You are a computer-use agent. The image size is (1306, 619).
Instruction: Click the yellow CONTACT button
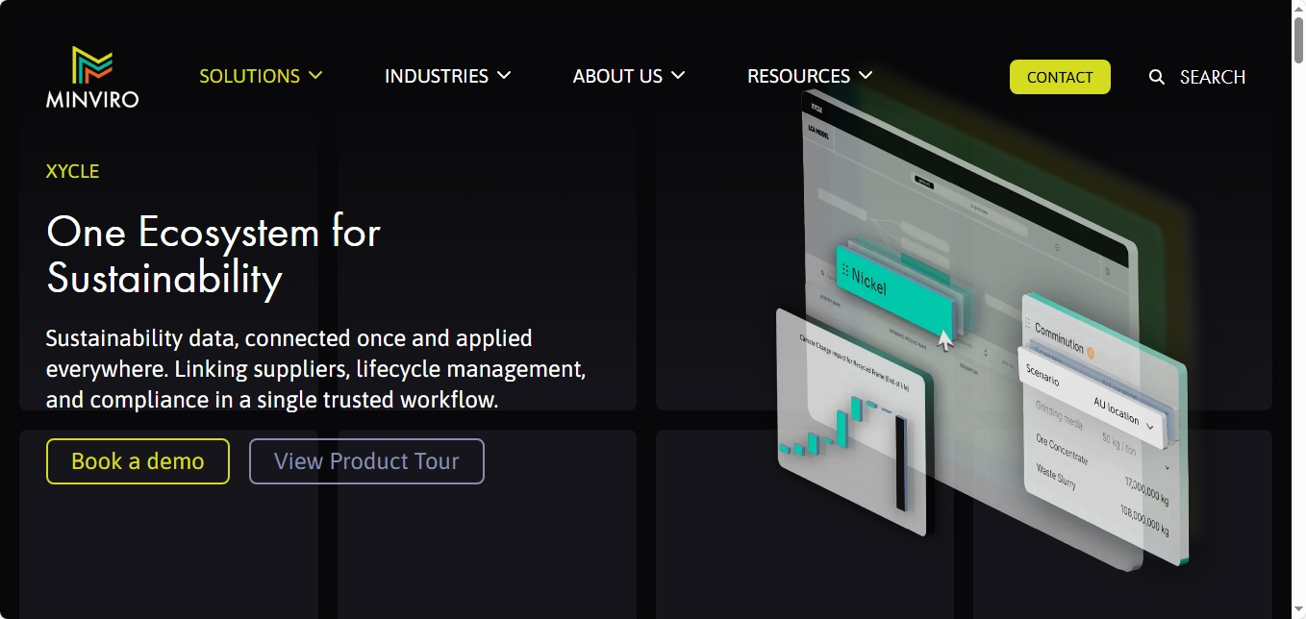coord(1060,77)
